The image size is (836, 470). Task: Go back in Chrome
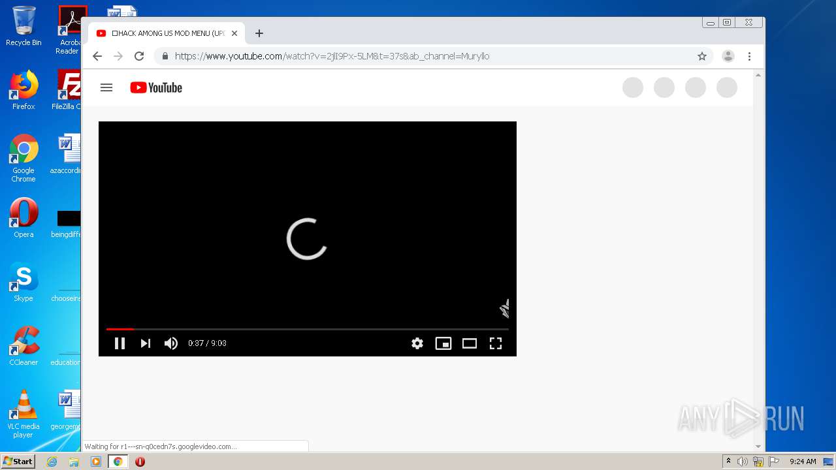click(97, 56)
